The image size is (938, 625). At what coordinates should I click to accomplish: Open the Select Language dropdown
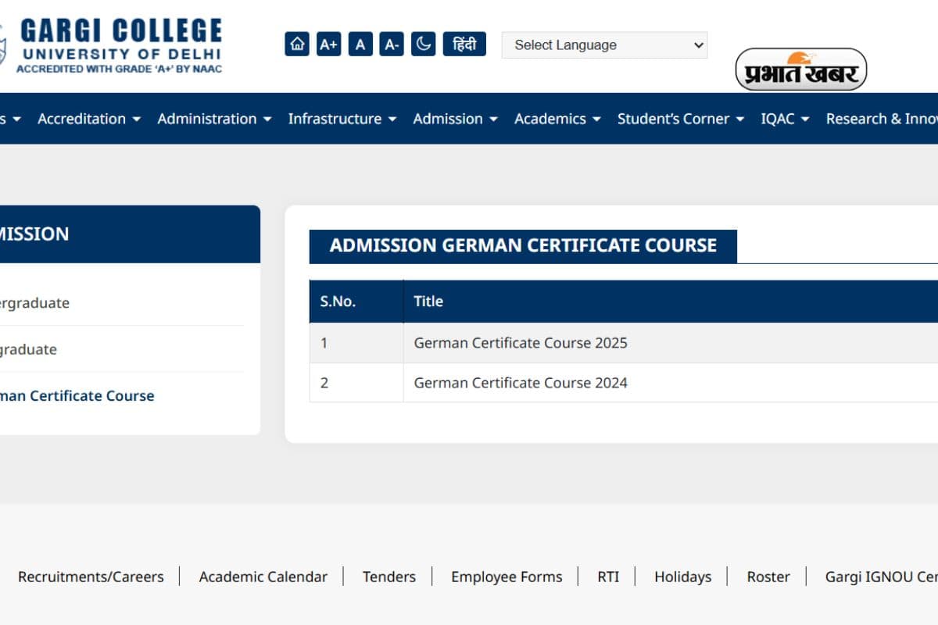(x=604, y=45)
